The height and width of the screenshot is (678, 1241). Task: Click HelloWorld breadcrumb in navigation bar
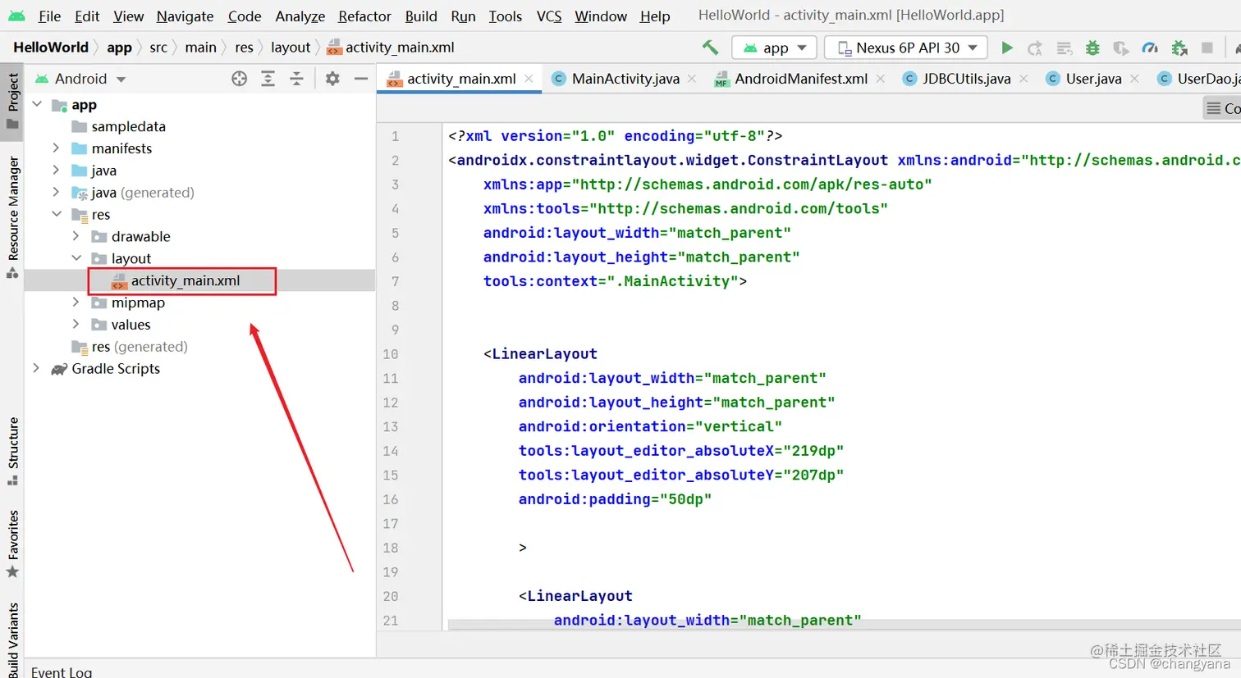click(x=50, y=48)
